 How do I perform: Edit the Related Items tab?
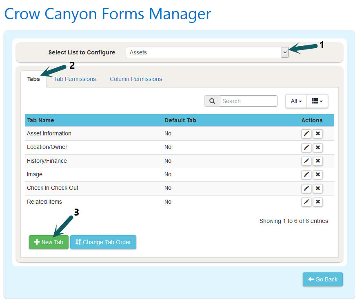306,202
